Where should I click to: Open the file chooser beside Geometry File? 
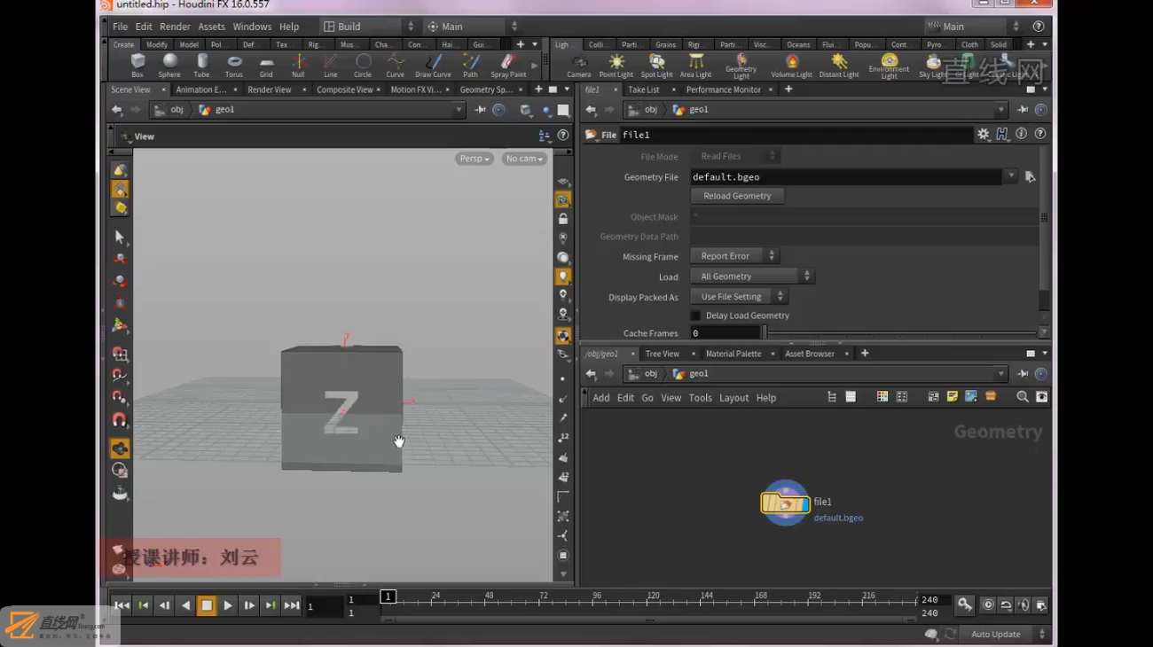[1030, 176]
